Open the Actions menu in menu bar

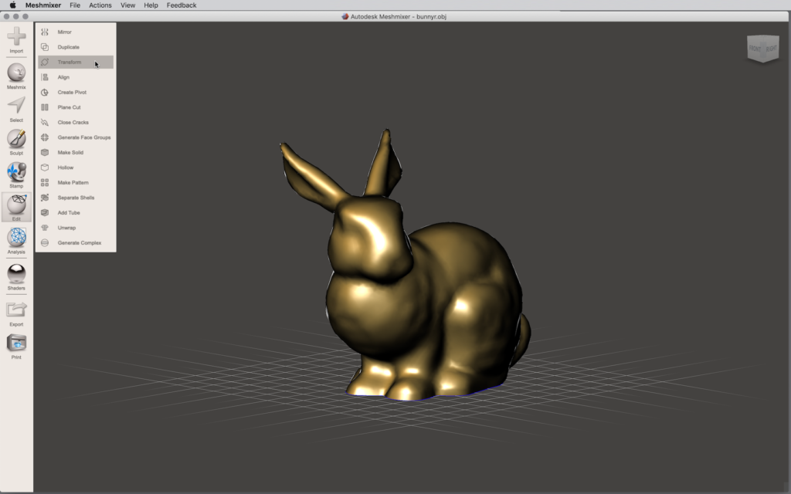(x=100, y=5)
